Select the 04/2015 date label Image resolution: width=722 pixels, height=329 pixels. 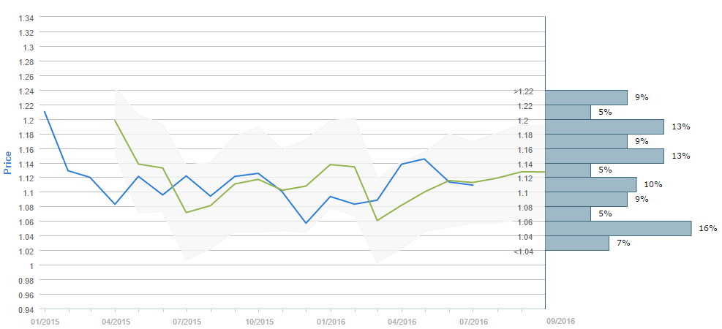tap(115, 321)
